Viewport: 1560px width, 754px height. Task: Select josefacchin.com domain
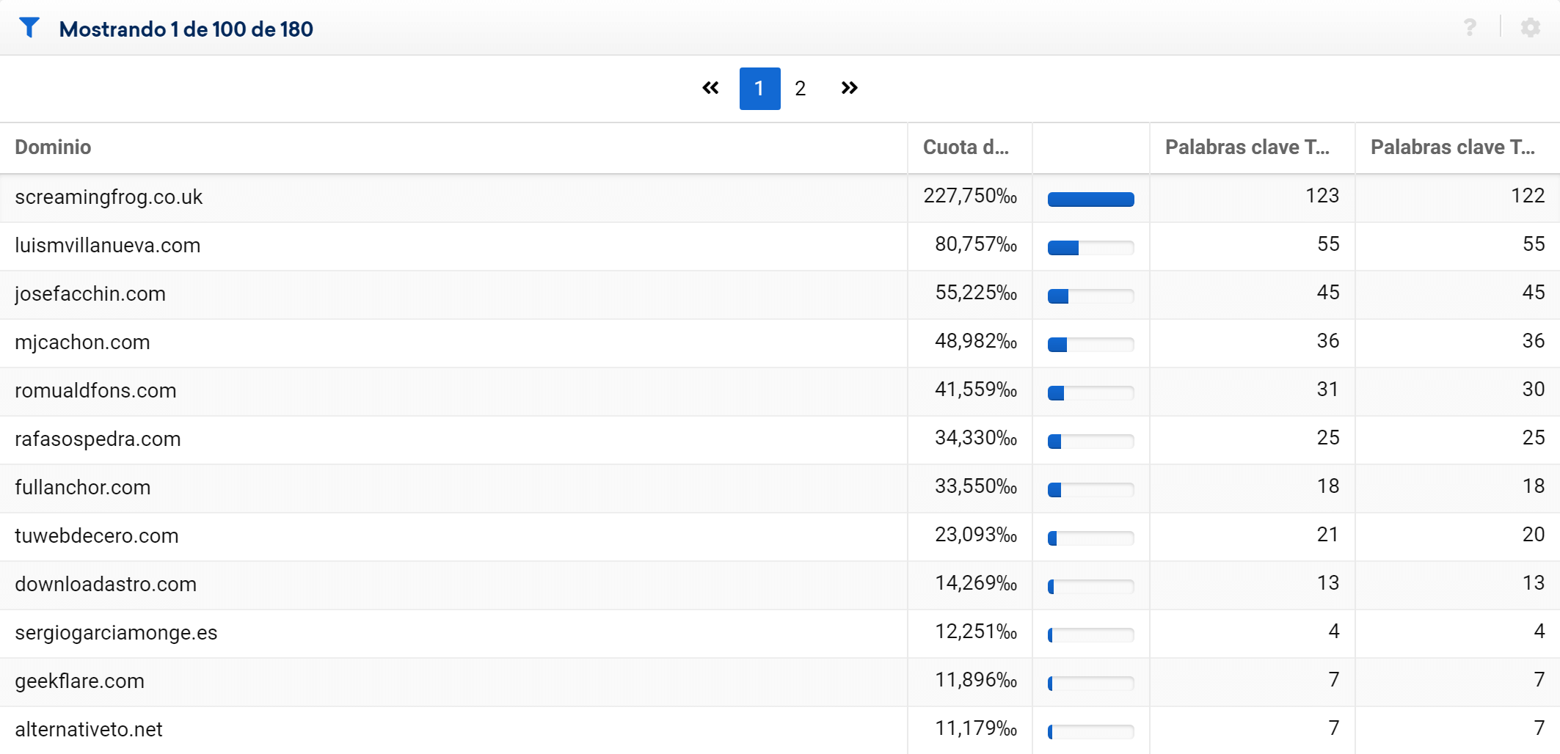pos(90,294)
